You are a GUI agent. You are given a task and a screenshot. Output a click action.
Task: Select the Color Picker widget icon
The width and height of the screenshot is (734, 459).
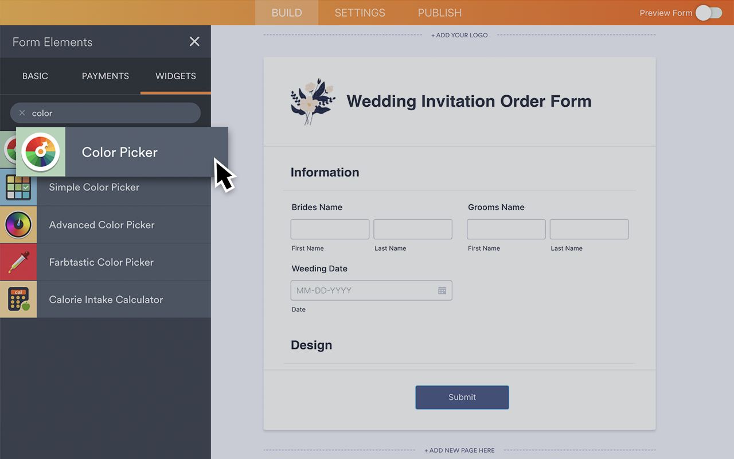click(x=41, y=151)
